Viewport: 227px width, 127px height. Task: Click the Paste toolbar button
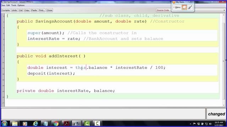click(x=34, y=10)
